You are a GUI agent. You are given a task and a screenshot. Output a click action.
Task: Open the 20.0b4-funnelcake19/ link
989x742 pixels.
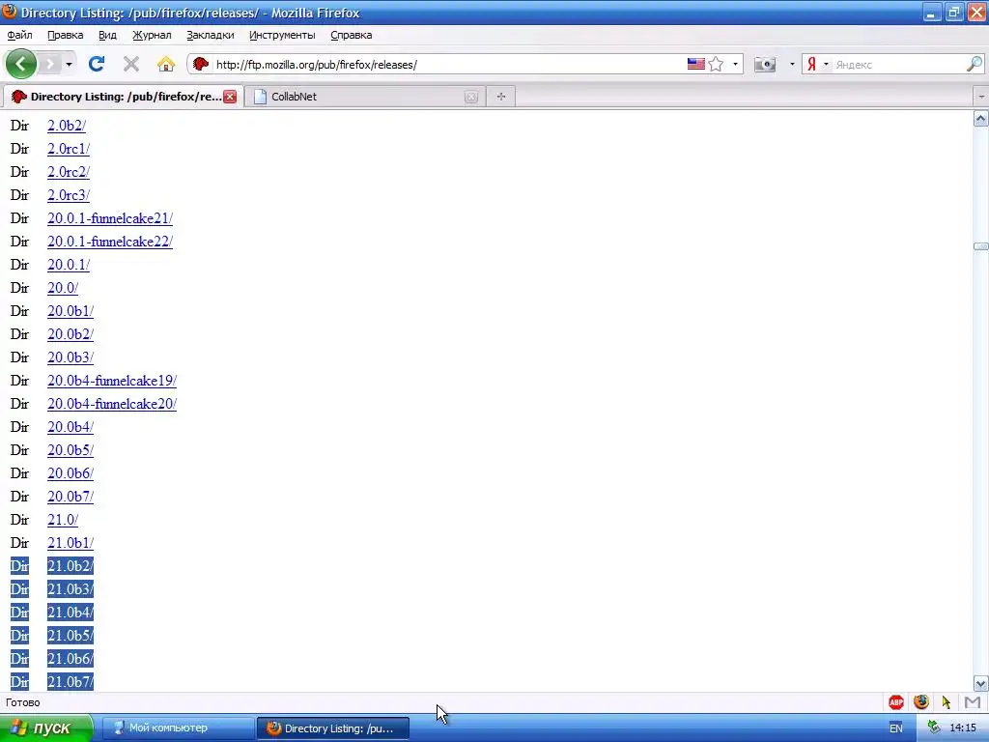[112, 381]
